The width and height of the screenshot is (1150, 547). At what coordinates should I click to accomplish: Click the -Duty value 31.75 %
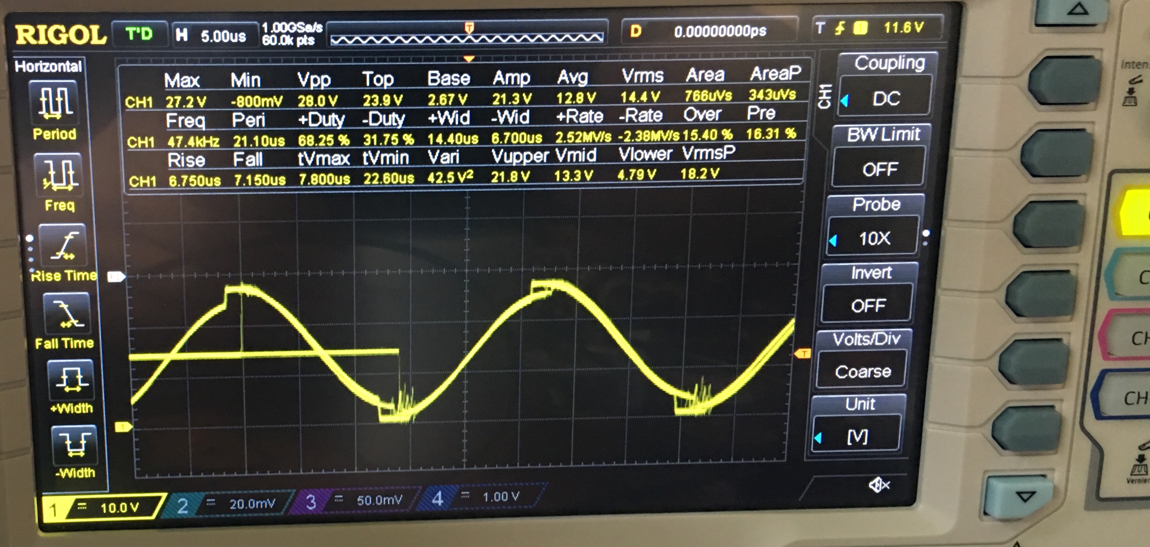(x=388, y=140)
